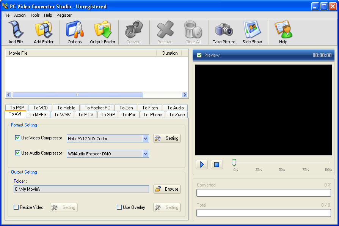Click the stop button under preview

click(x=217, y=164)
